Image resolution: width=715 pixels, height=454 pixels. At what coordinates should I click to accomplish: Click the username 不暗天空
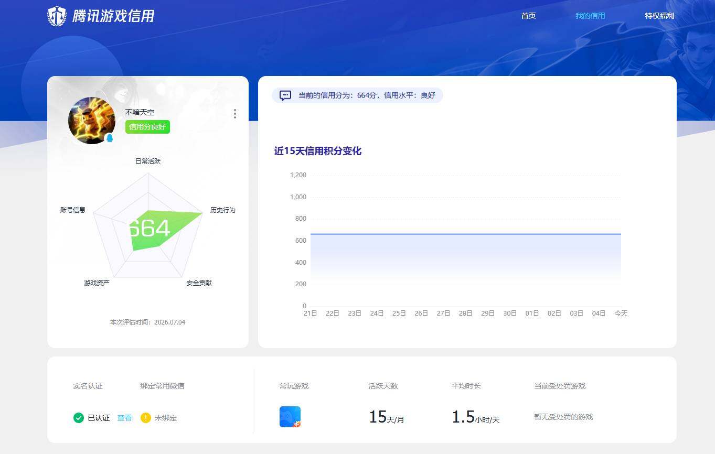140,112
